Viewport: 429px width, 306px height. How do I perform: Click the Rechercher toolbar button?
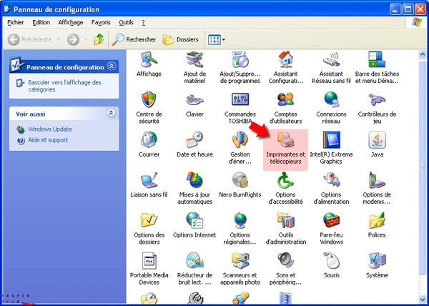134,39
